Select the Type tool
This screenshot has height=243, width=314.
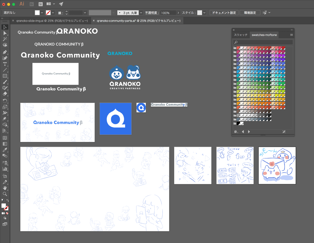point(5,64)
